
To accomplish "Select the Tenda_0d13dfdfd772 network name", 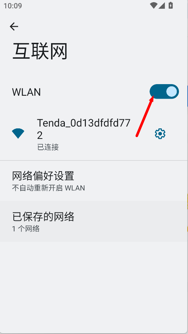I will coord(84,129).
